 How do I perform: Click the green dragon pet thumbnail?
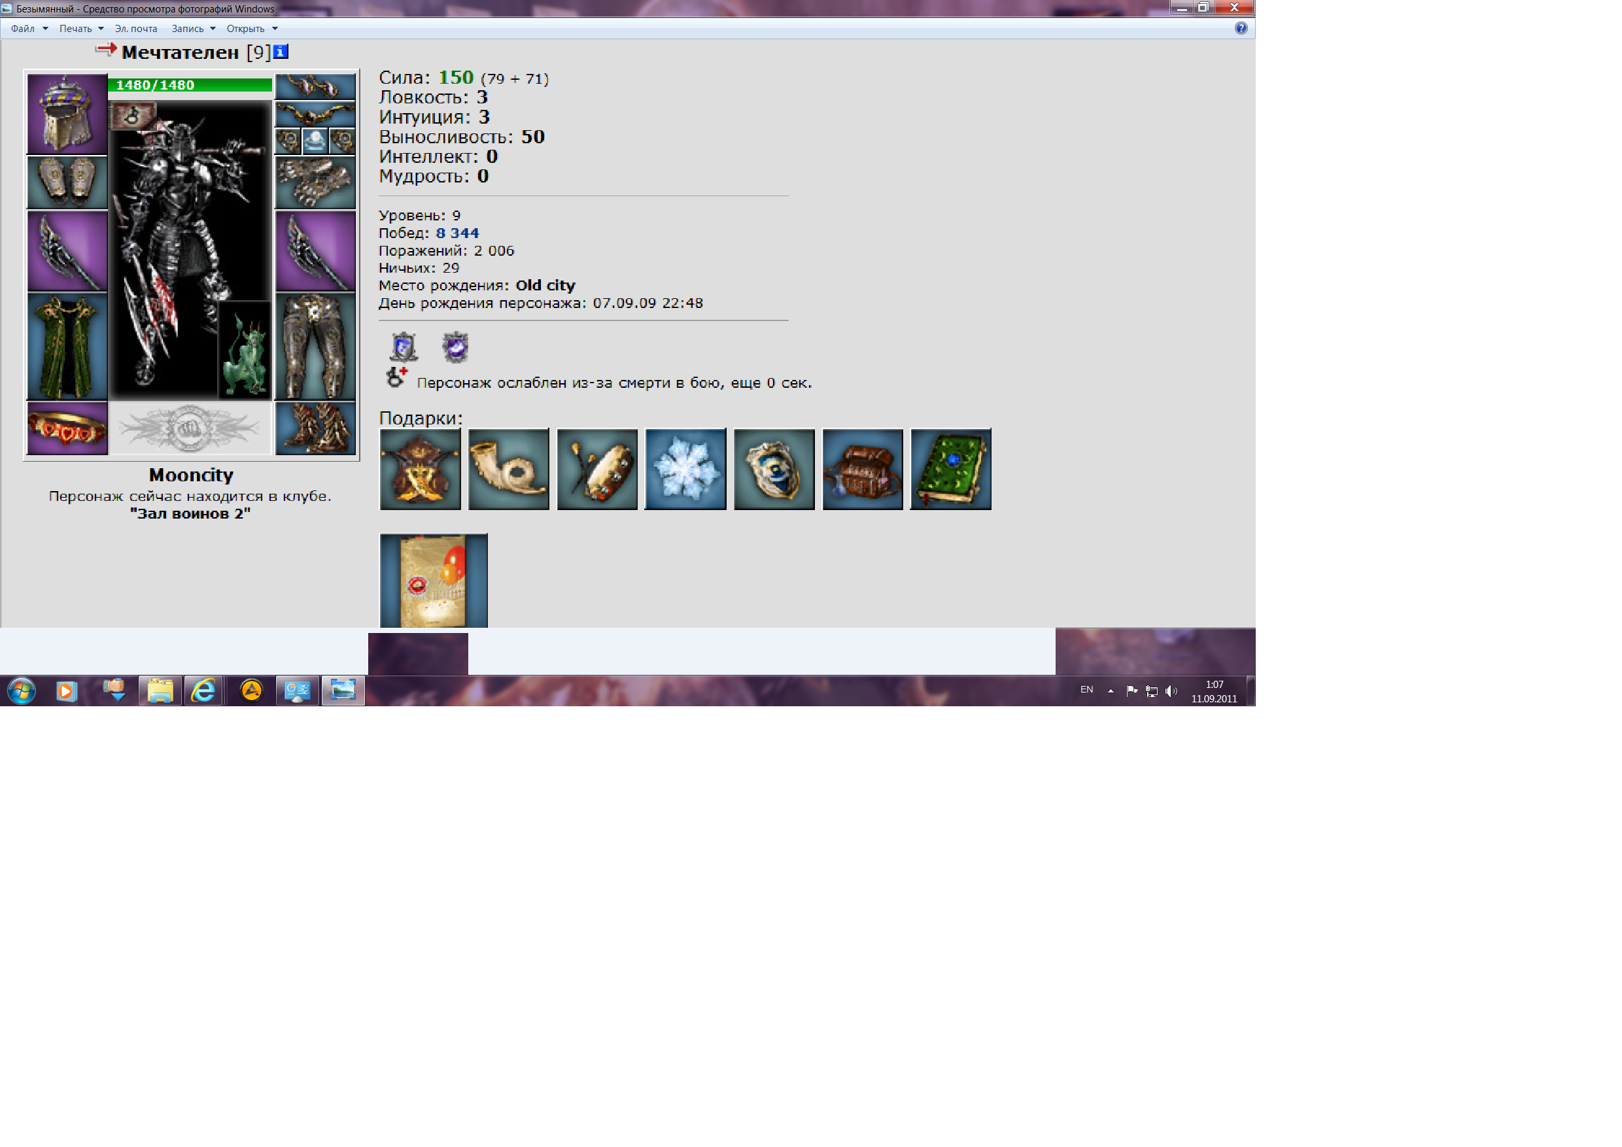click(x=245, y=351)
